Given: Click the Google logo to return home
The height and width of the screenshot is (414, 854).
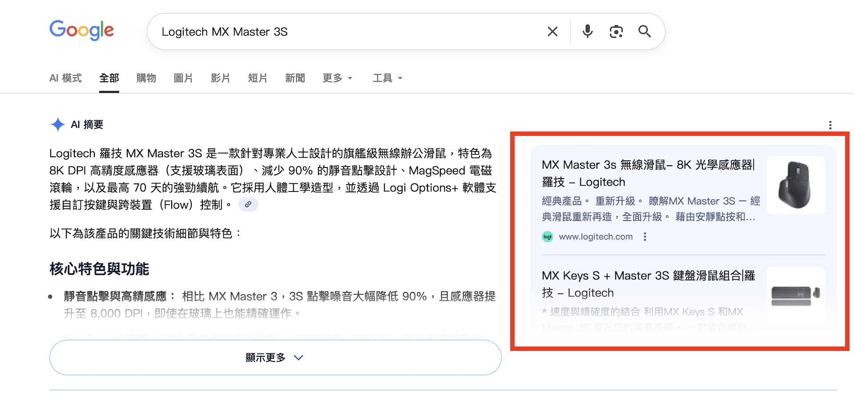Looking at the screenshot, I should click(x=81, y=30).
